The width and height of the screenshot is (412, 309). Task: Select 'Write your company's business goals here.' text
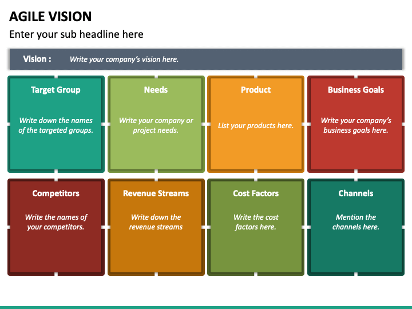click(356, 125)
